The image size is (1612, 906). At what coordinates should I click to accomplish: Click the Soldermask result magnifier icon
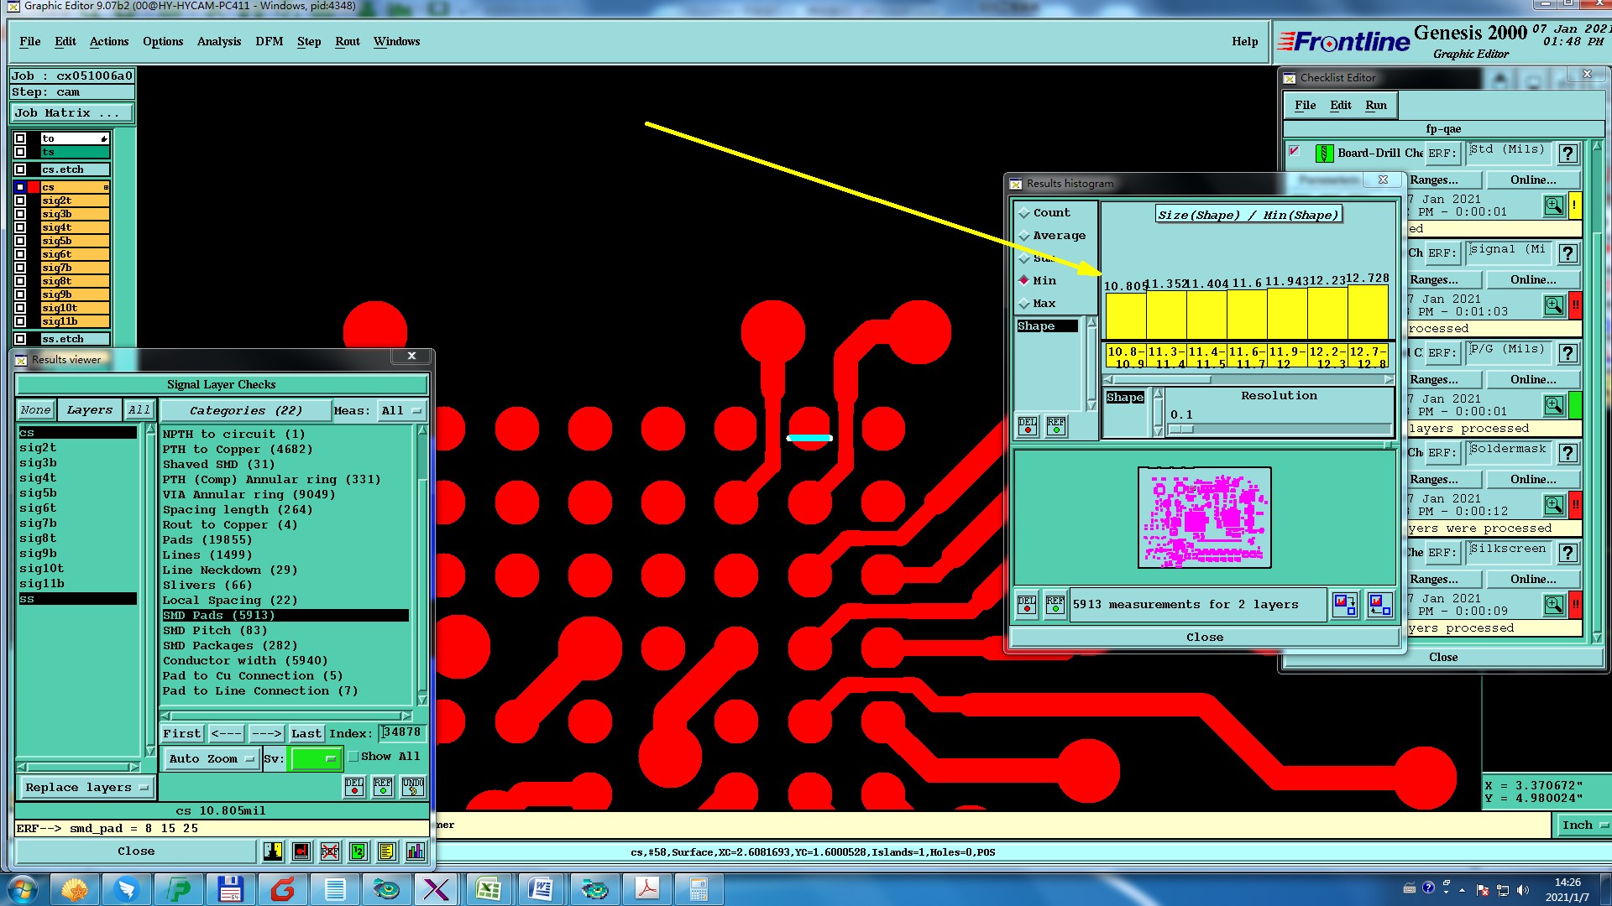pos(1553,505)
